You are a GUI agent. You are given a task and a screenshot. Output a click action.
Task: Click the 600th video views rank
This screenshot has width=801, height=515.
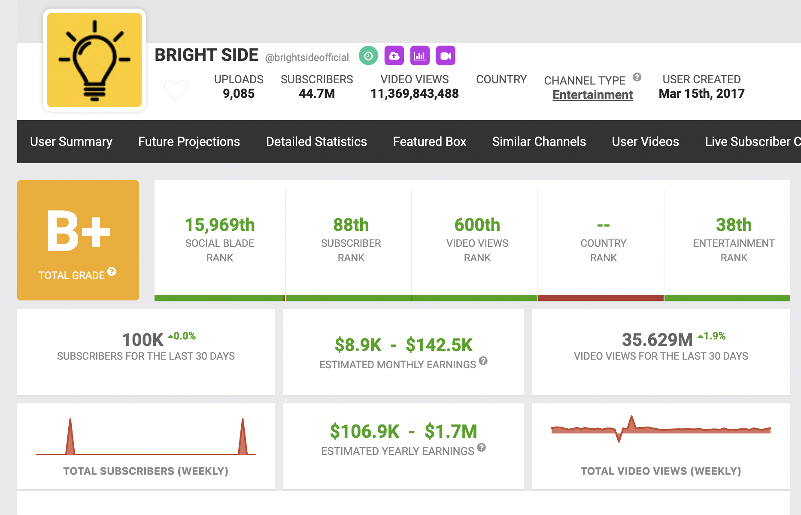point(477,224)
